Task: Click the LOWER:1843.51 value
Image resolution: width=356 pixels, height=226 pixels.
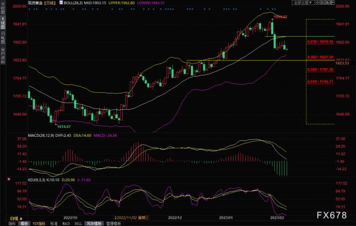Action: click(x=151, y=3)
